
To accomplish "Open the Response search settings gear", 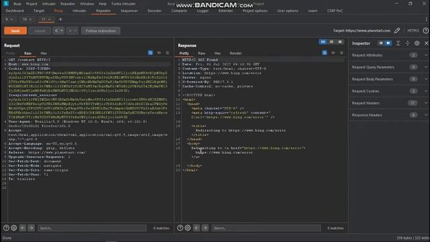I will 188,228.
